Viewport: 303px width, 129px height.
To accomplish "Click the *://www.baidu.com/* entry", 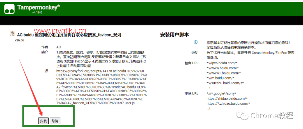I will 222,68.
